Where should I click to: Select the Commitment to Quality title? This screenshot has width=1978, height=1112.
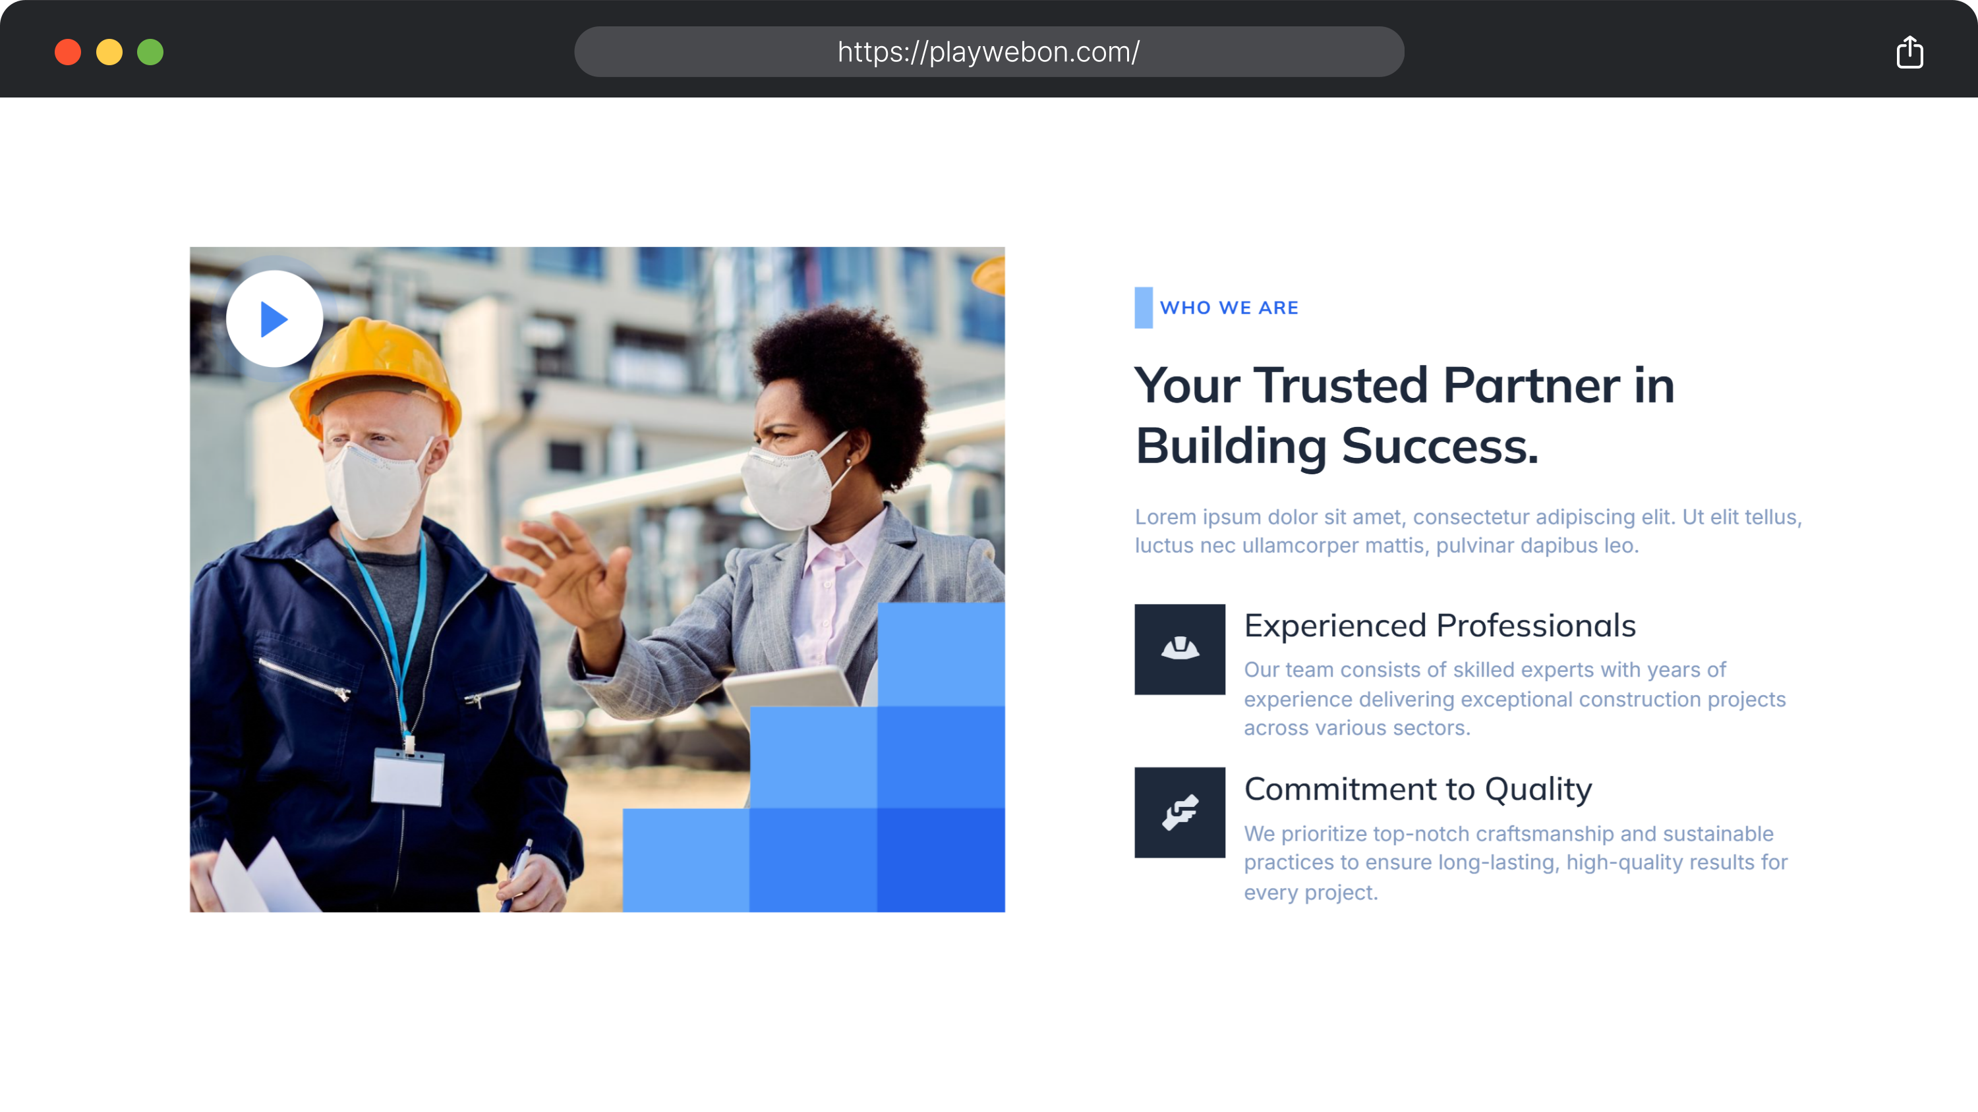tap(1418, 789)
